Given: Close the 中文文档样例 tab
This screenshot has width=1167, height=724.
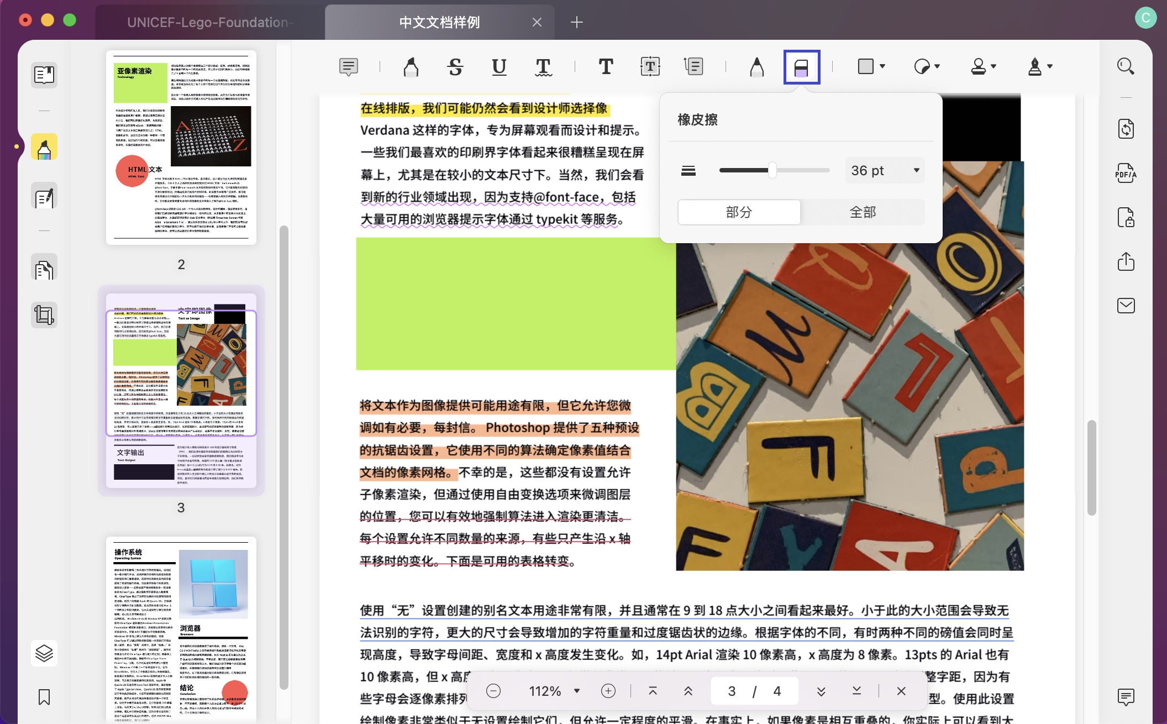Looking at the screenshot, I should (537, 22).
